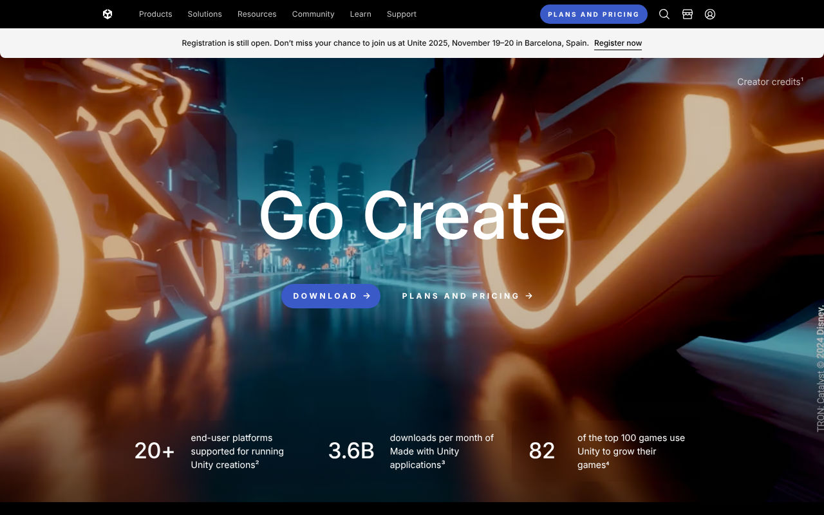
Task: Open the Support menu
Action: click(401, 14)
